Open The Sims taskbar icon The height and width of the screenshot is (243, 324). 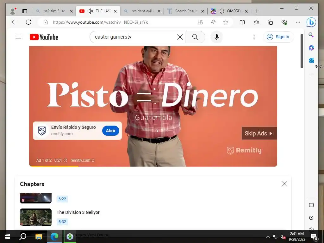(70, 237)
